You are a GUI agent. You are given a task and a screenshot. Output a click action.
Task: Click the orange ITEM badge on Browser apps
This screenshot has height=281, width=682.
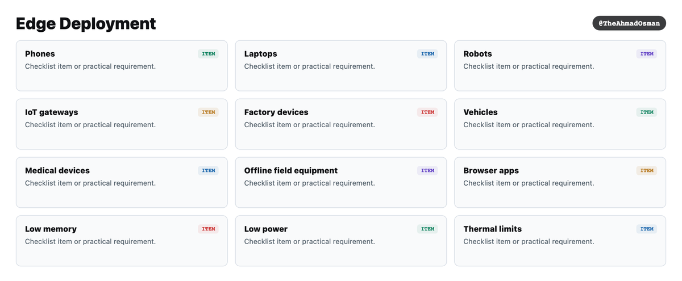click(x=647, y=171)
